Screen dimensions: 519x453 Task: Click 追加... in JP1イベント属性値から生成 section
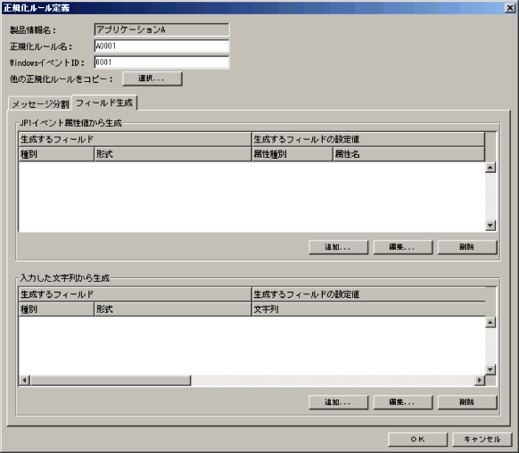coord(338,247)
